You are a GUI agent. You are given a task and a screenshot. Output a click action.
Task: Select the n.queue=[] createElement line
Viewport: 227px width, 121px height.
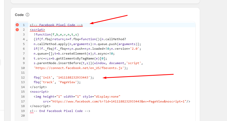click(x=74, y=54)
